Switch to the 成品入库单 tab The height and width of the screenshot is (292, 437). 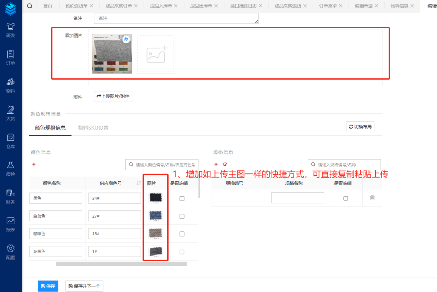click(161, 6)
